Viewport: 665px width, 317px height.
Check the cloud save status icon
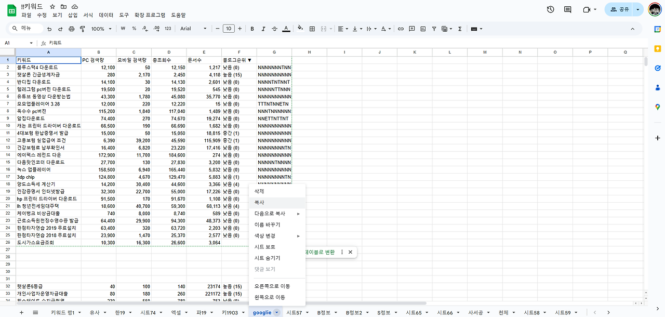tap(74, 6)
